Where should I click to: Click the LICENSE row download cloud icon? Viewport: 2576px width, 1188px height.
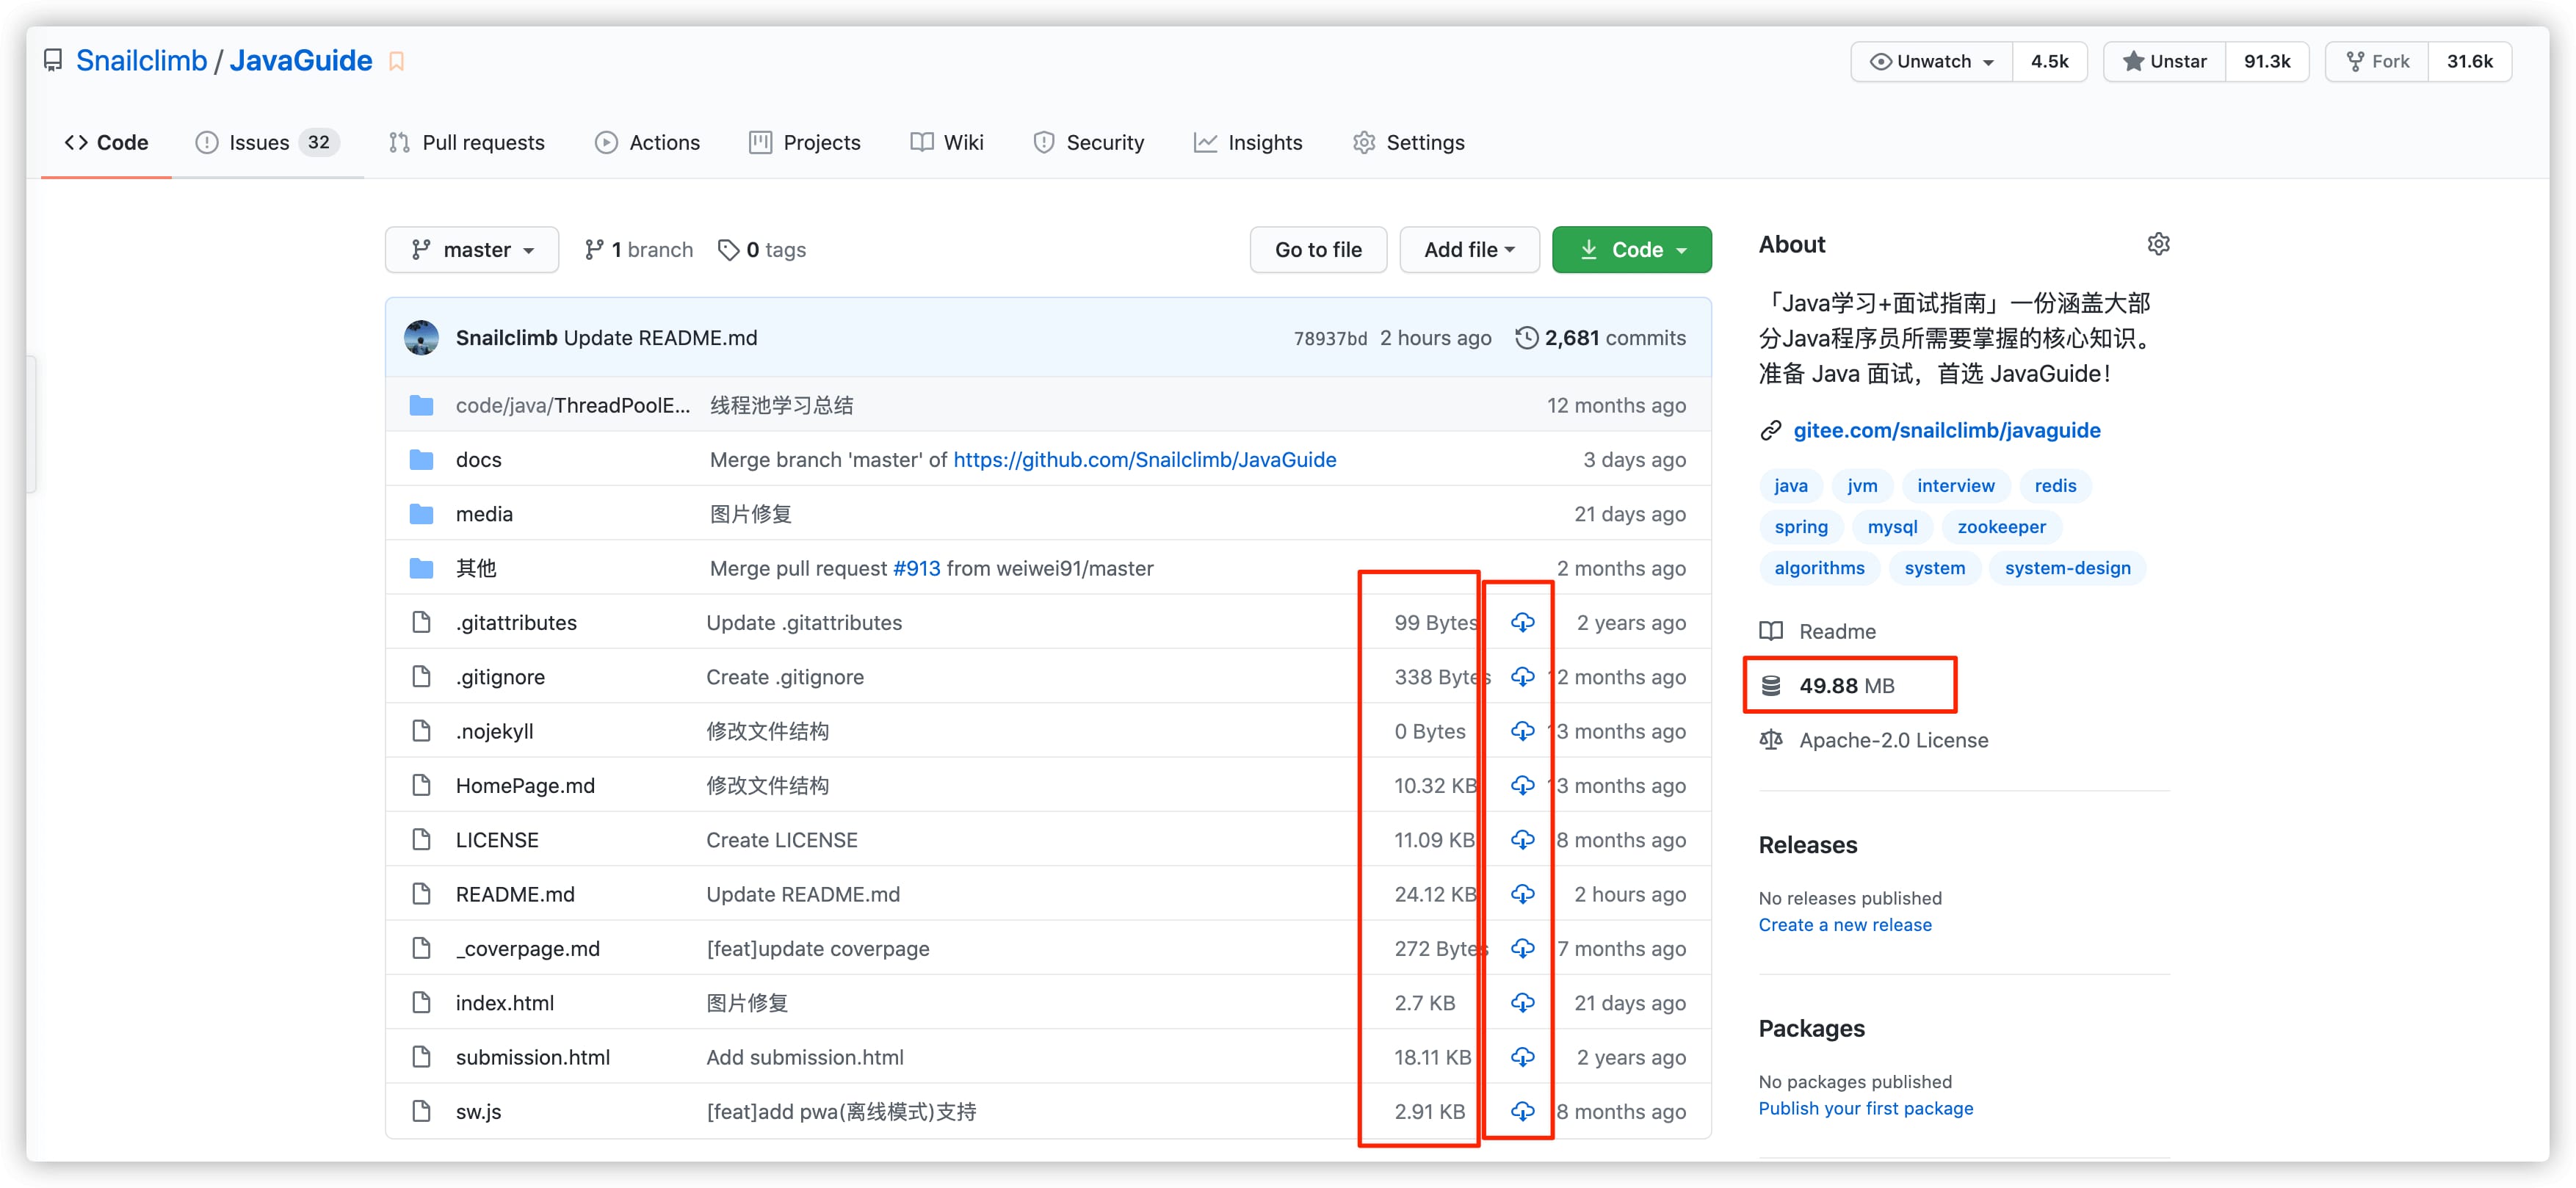(1522, 839)
